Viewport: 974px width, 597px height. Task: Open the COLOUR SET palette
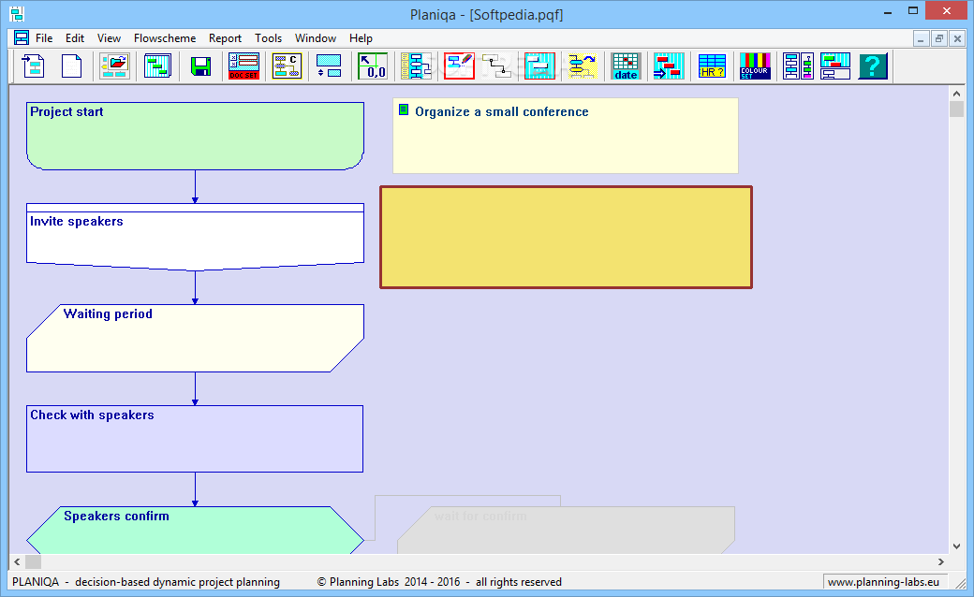(x=755, y=66)
